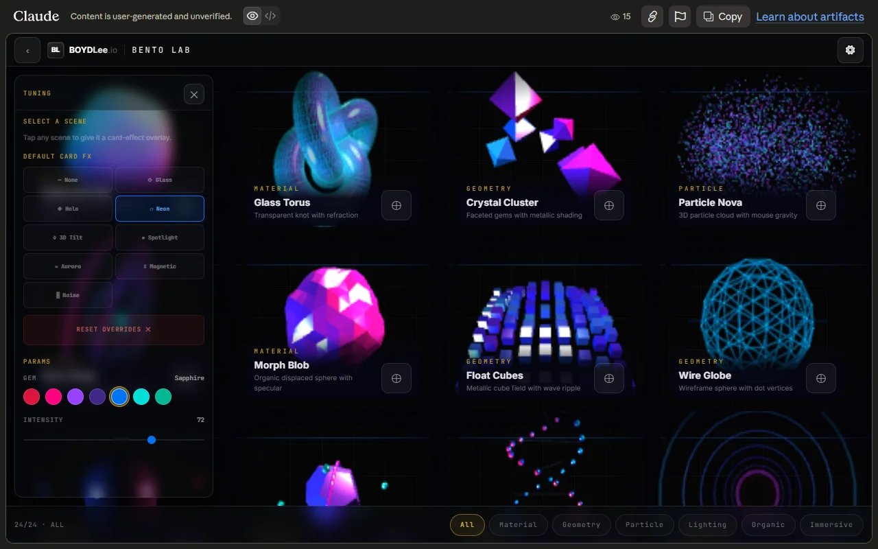Click the Wire Globe scene title
This screenshot has width=878, height=549.
tap(704, 375)
